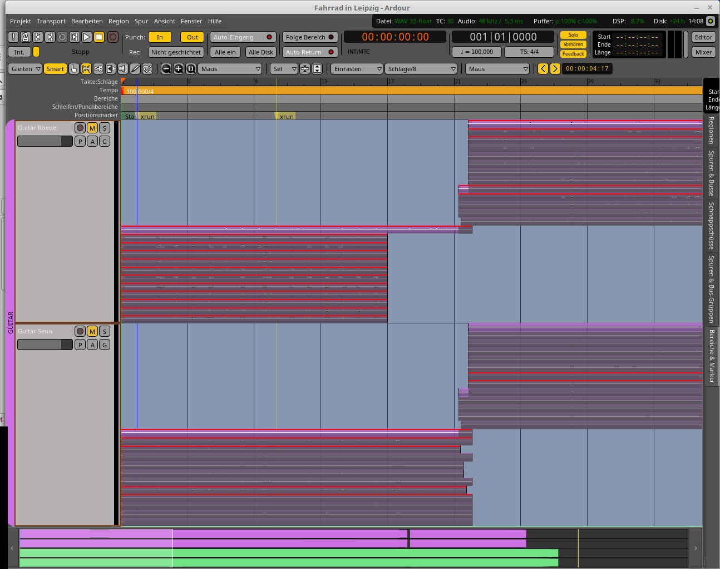The image size is (720, 569).
Task: Open the Spur menu
Action: click(141, 21)
